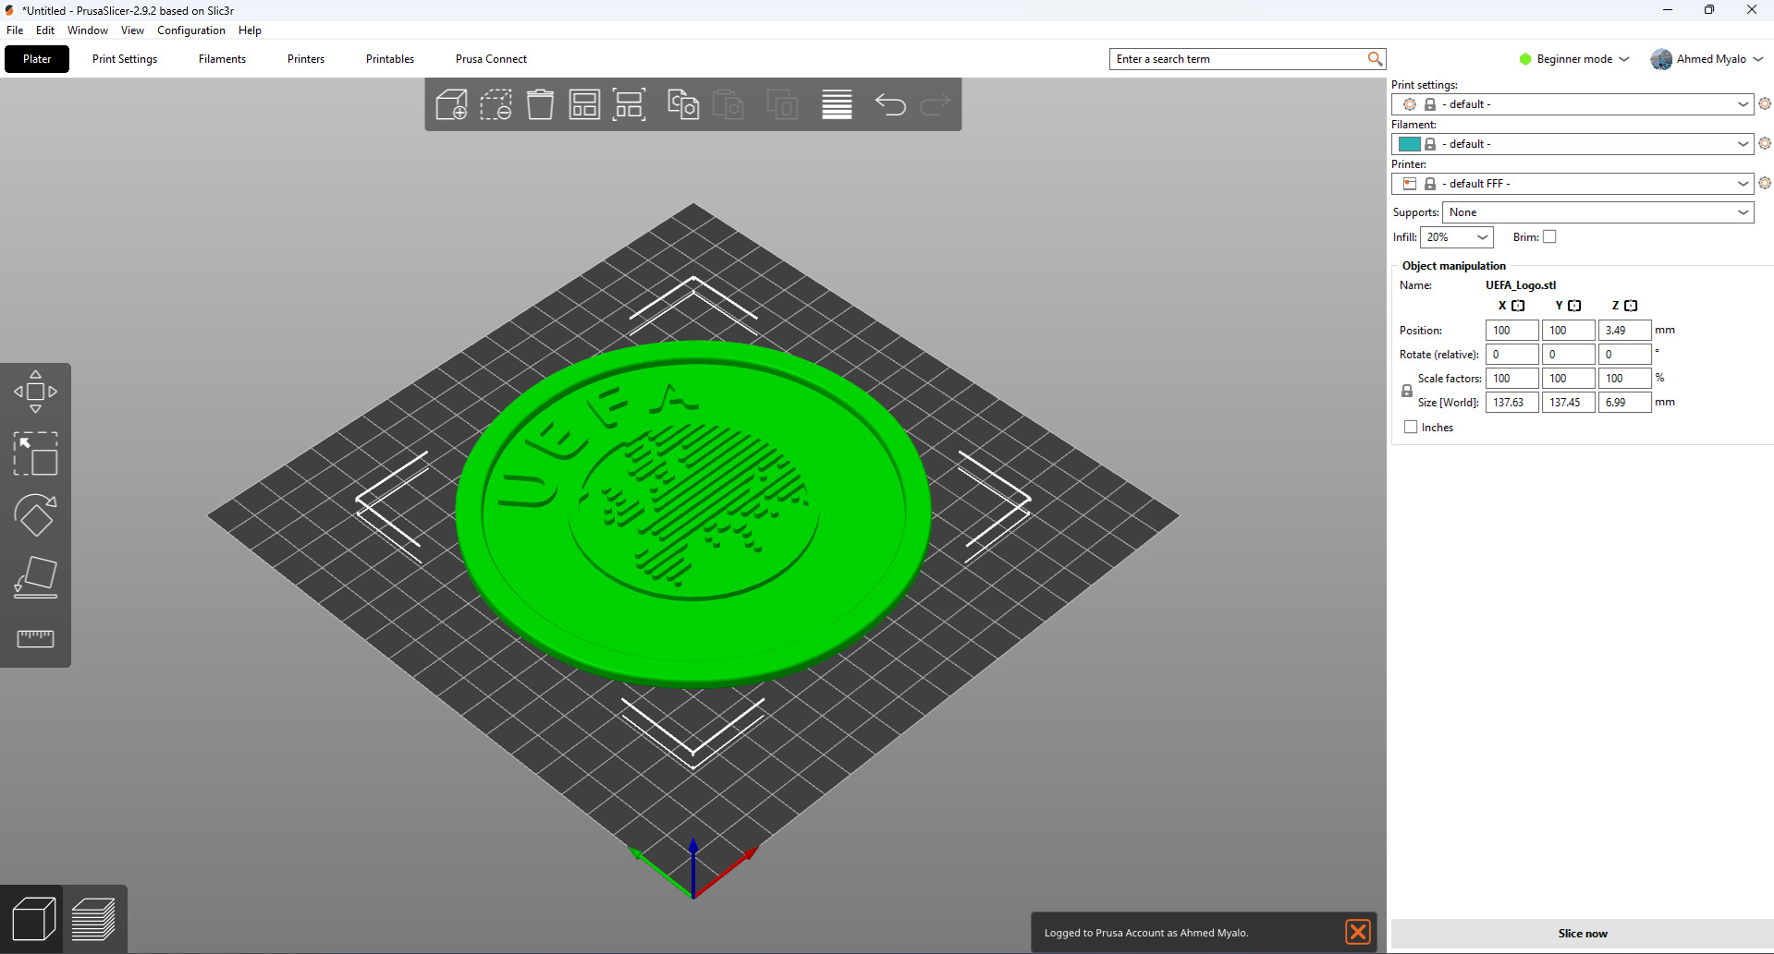Screen dimensions: 1774x954
Task: Click the filament color swatch
Action: [1409, 144]
